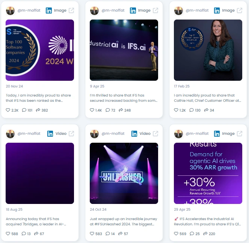Click LinkedIn logo on 7bridges video post
This screenshot has width=249, height=243.
coord(50,134)
